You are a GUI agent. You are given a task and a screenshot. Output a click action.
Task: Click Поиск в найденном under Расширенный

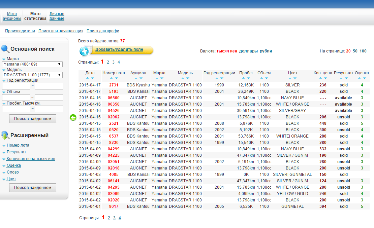(x=33, y=188)
